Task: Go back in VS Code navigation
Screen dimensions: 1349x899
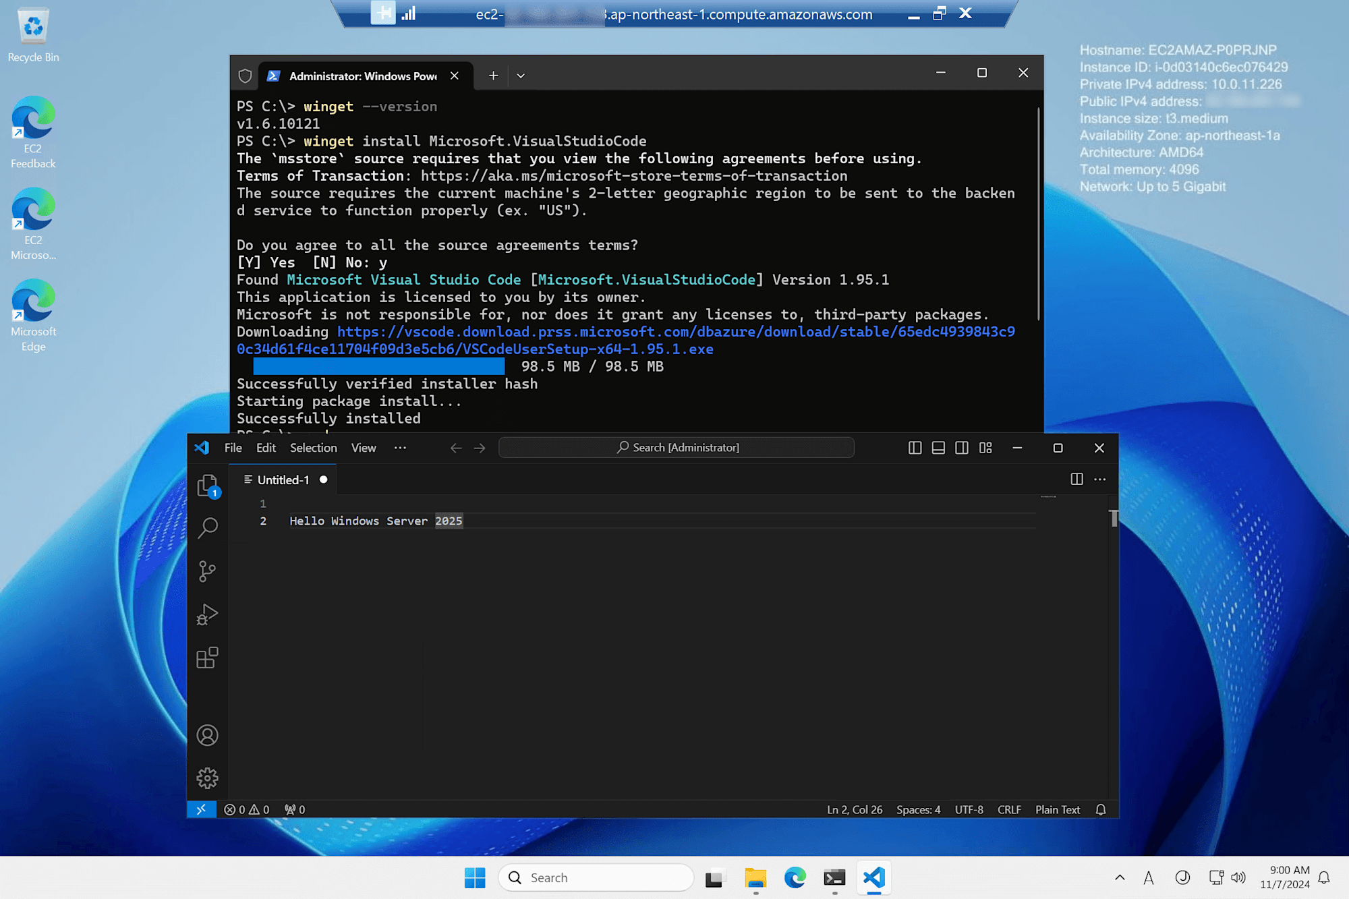Action: [456, 448]
